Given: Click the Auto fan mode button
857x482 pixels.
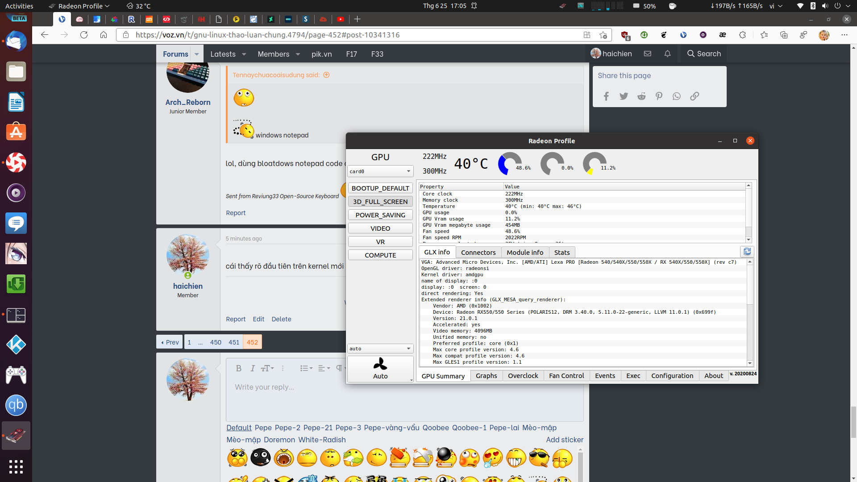Looking at the screenshot, I should [380, 369].
